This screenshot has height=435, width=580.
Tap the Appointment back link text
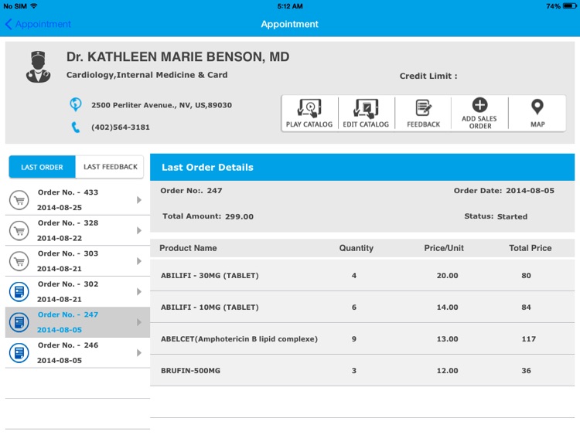click(x=43, y=25)
